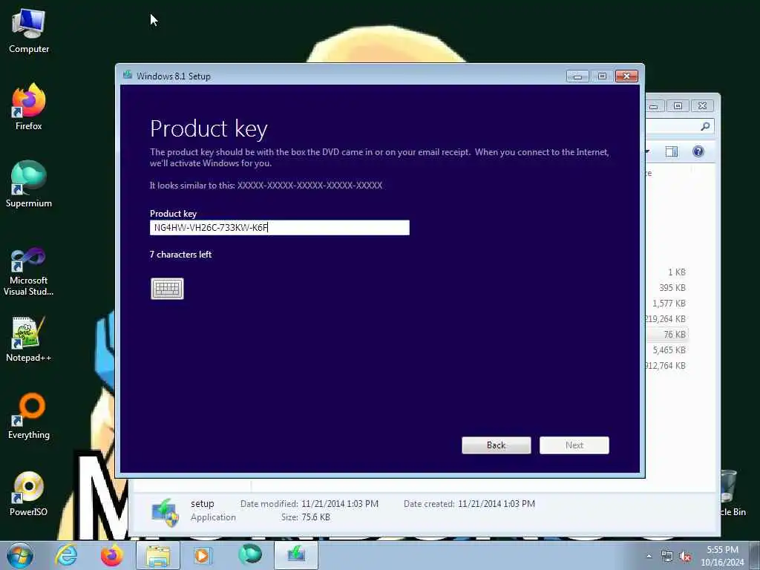The width and height of the screenshot is (760, 570).
Task: Open the taskbar clock showing 5:55 PM
Action: click(722, 556)
